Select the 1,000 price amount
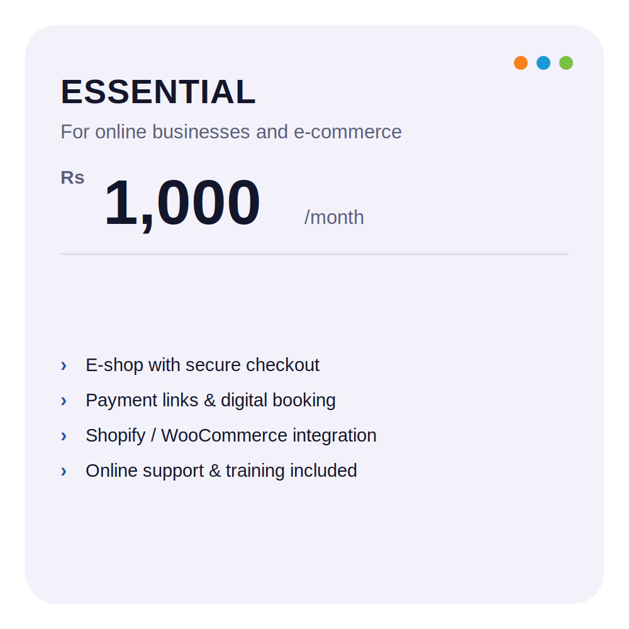The width and height of the screenshot is (629, 629). pos(182,204)
